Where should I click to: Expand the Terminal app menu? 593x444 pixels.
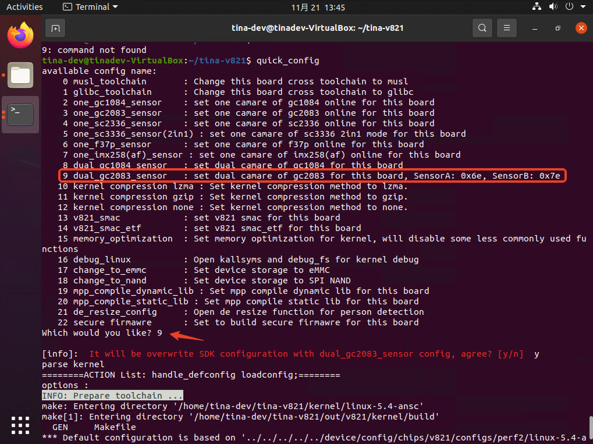coord(90,7)
